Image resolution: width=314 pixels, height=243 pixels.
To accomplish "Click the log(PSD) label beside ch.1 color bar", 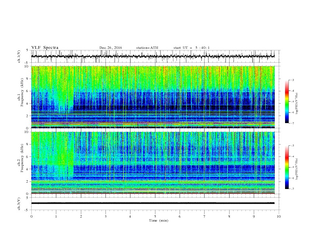I will point(297,104).
